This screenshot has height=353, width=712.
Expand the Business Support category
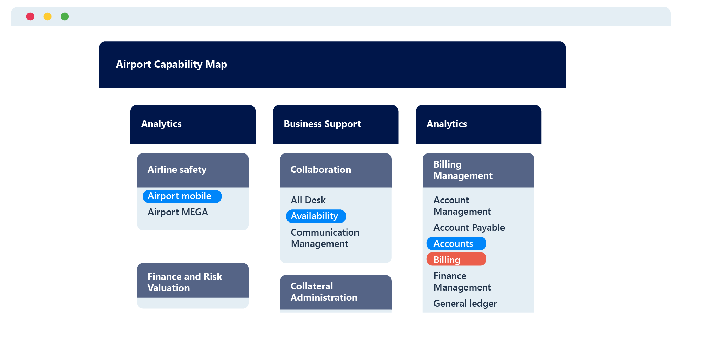coord(336,124)
